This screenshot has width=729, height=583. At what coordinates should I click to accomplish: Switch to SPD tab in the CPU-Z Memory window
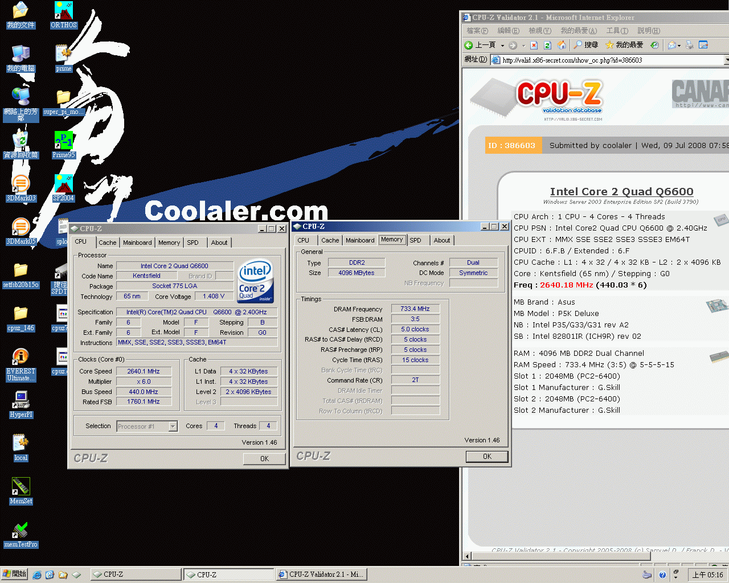pyautogui.click(x=416, y=240)
